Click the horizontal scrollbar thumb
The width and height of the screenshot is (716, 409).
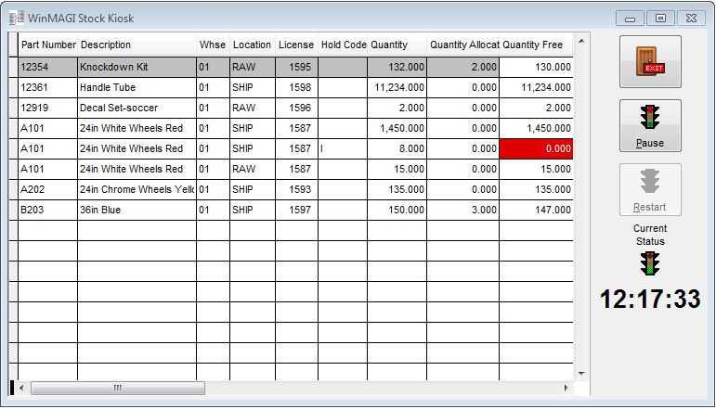coord(117,388)
